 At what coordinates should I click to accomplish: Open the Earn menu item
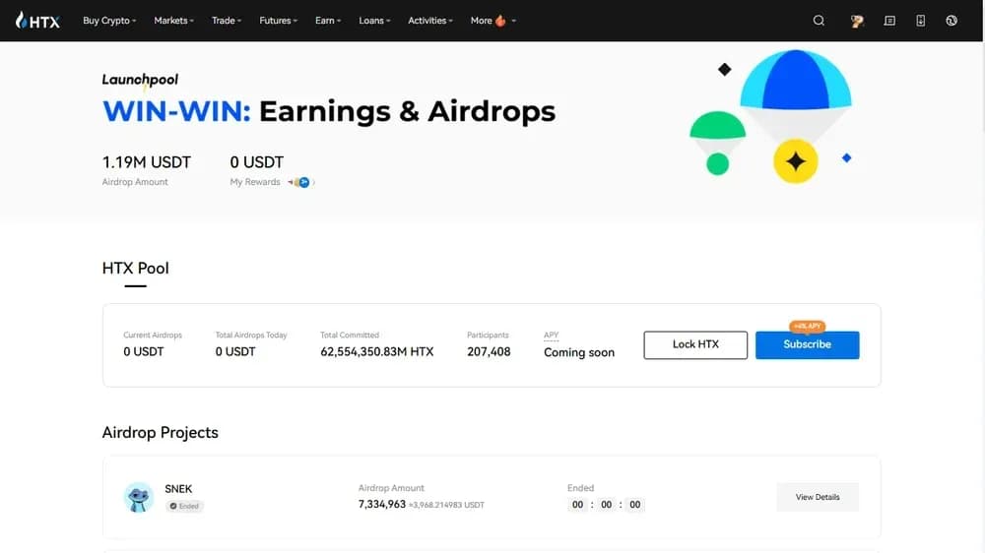(328, 21)
